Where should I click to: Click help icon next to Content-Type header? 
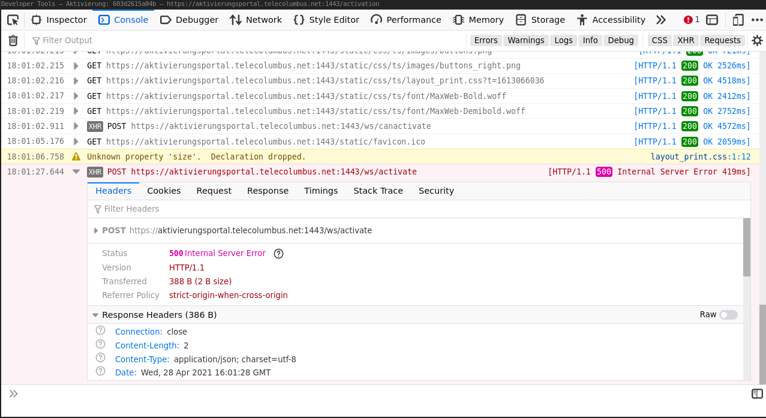click(101, 358)
